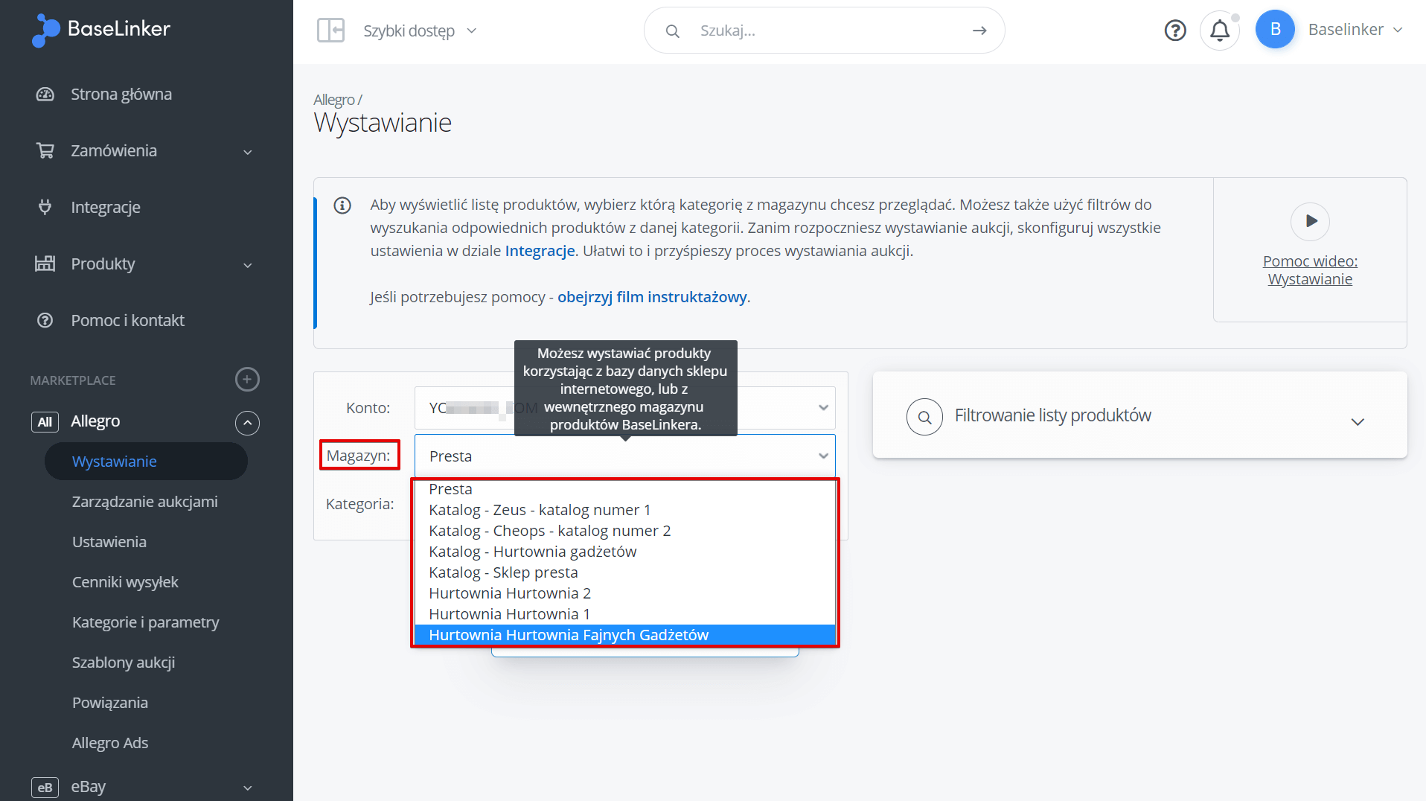Click the eBay eB badge icon

click(x=45, y=788)
